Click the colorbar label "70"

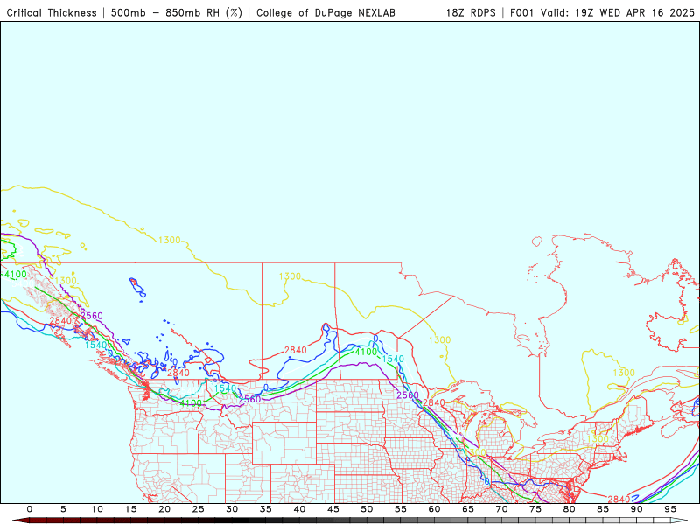[501, 509]
